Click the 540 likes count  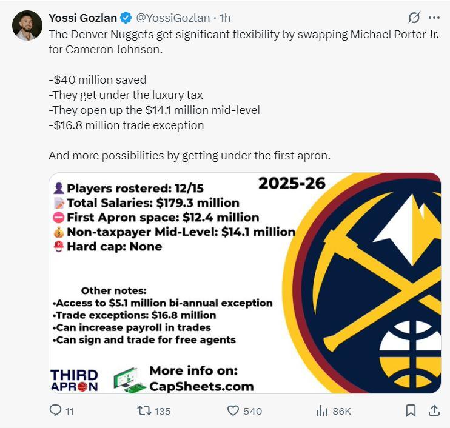click(x=252, y=411)
